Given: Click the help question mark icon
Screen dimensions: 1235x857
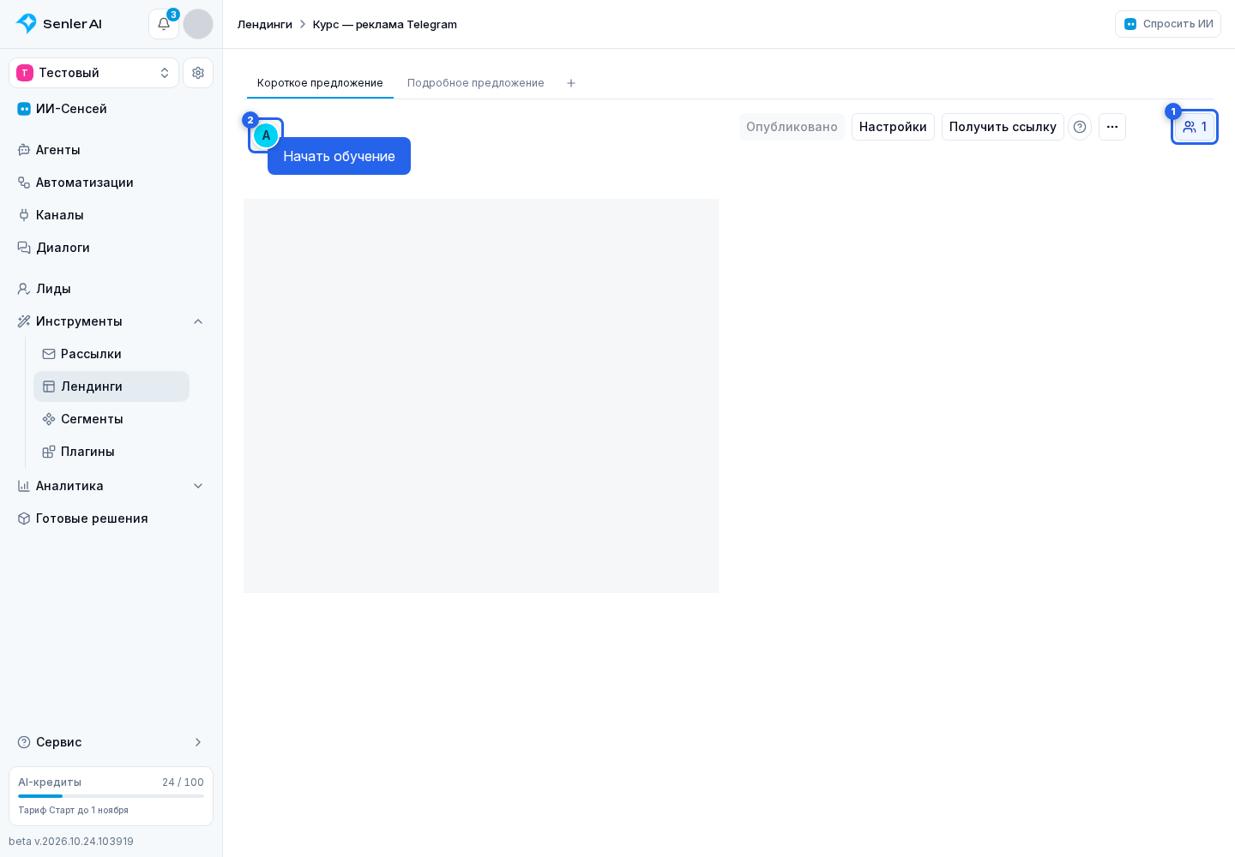Looking at the screenshot, I should [1080, 127].
